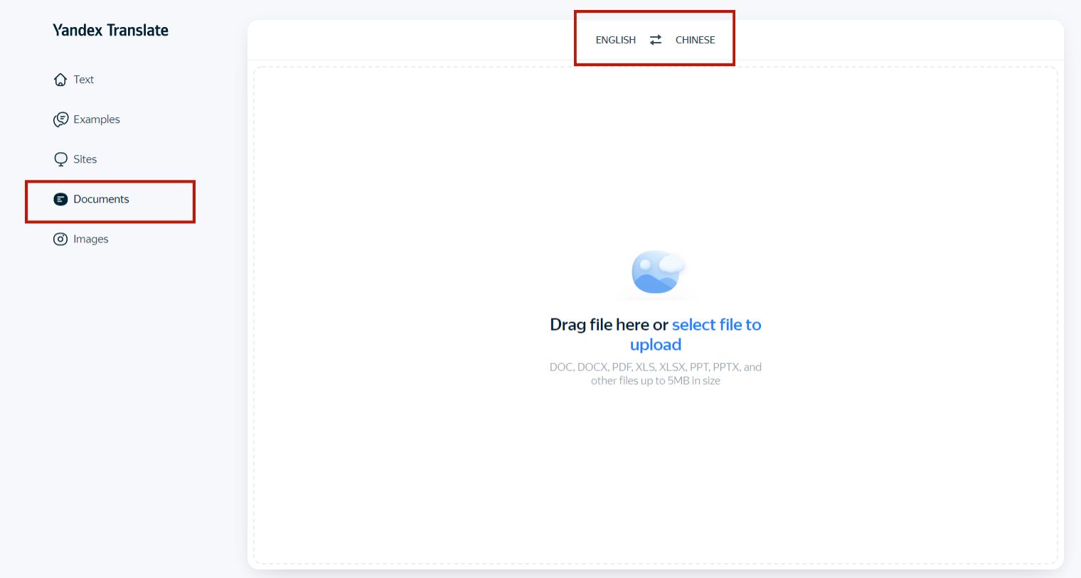Go to the Sites translation section

click(x=75, y=159)
